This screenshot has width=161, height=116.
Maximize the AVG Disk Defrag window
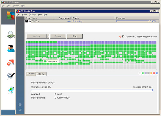point(154,11)
